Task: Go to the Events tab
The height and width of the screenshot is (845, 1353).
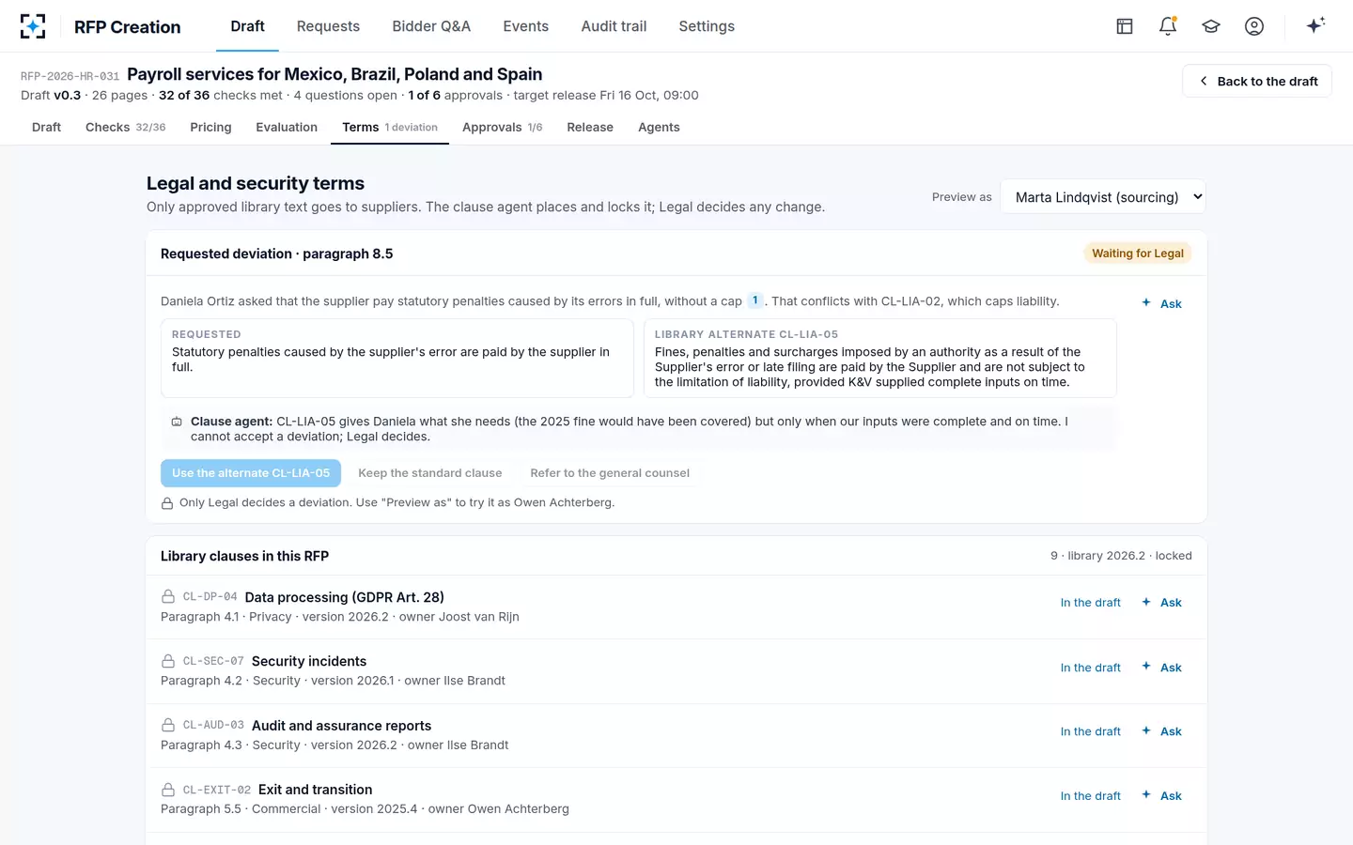Action: pos(525,26)
